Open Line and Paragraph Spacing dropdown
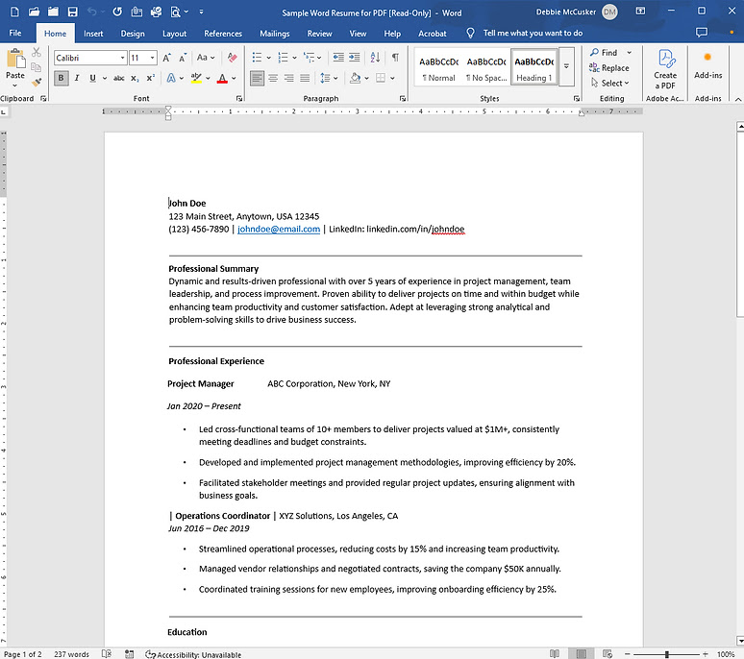This screenshot has height=659, width=744. click(x=329, y=78)
